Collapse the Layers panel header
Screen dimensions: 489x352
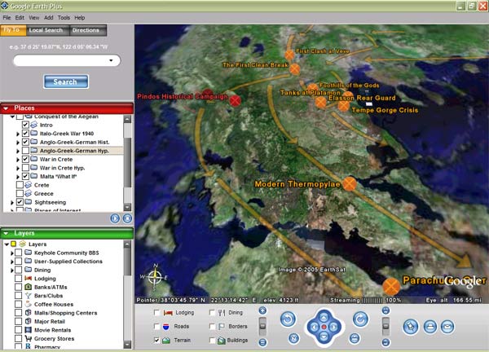(6, 234)
